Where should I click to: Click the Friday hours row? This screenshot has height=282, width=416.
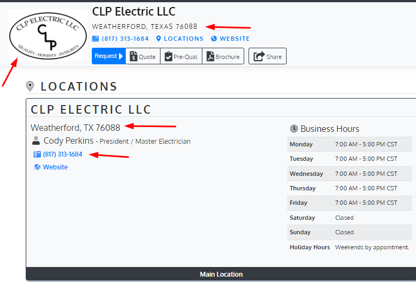pyautogui.click(x=349, y=203)
